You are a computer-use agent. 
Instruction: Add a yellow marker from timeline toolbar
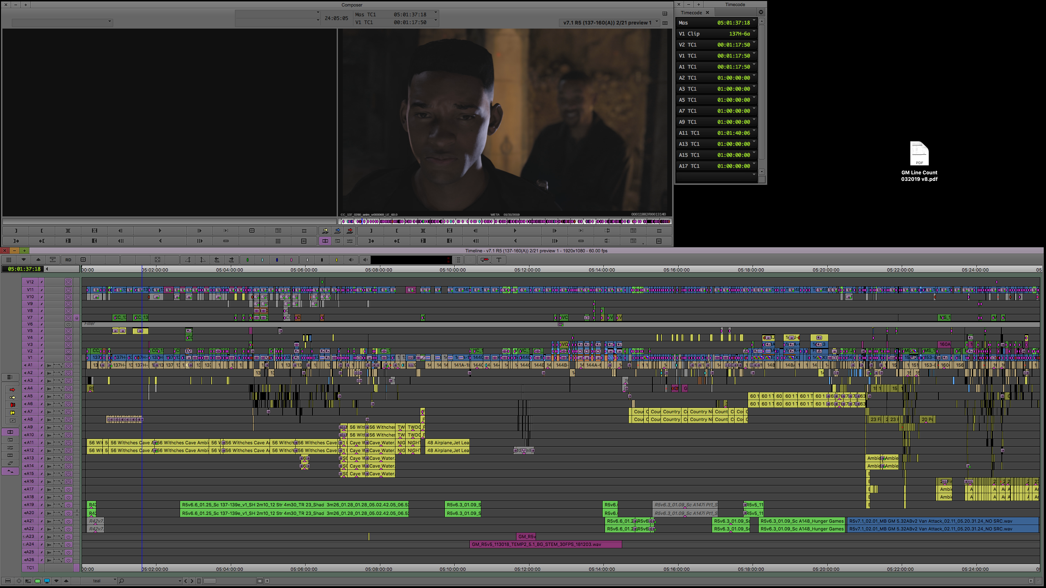(x=336, y=260)
